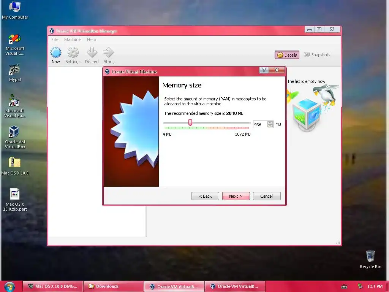Open the Machine menu
The width and height of the screenshot is (389, 292).
(x=73, y=40)
